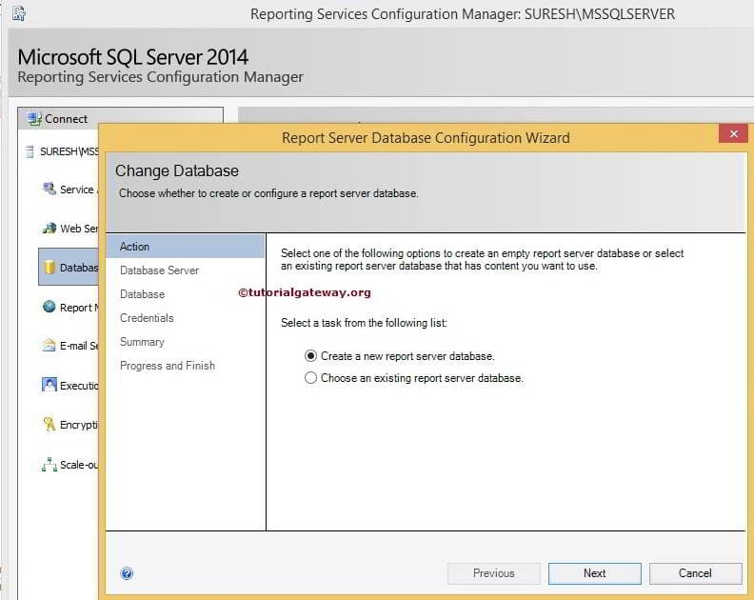Click the server instance icon beside SURESH\MSS
Image resolution: width=754 pixels, height=600 pixels.
coord(30,151)
